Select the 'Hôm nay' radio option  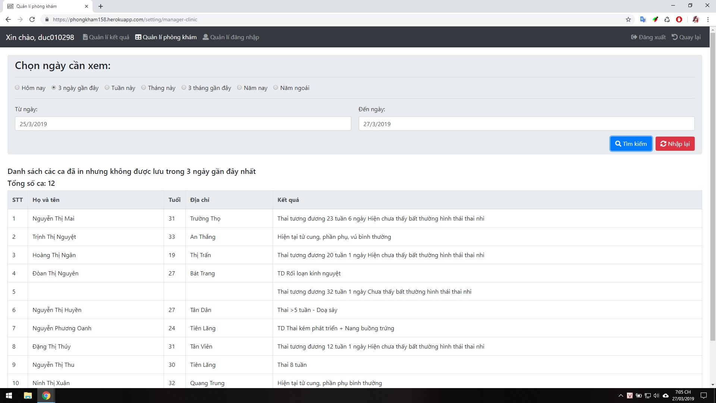(x=17, y=88)
